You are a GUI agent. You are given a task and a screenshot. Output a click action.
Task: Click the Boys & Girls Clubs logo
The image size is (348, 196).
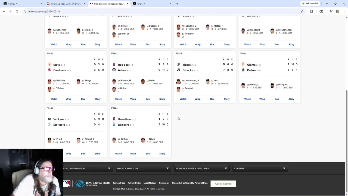[x=92, y=184]
